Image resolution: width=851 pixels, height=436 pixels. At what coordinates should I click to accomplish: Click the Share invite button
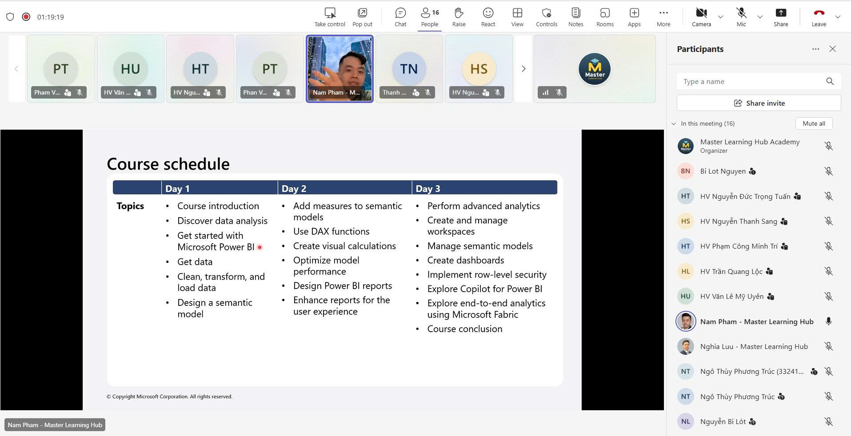pyautogui.click(x=759, y=103)
